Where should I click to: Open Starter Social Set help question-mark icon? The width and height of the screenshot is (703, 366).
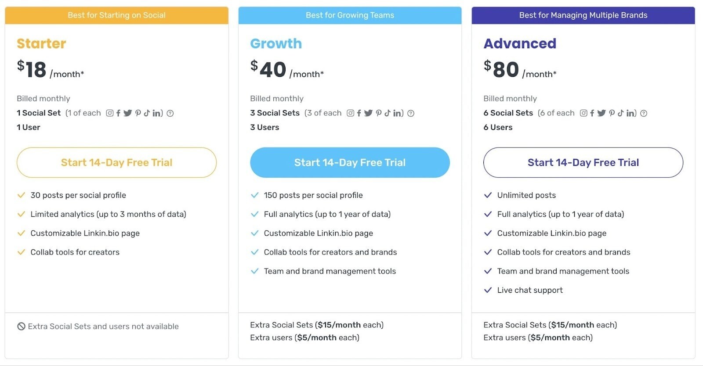click(170, 113)
